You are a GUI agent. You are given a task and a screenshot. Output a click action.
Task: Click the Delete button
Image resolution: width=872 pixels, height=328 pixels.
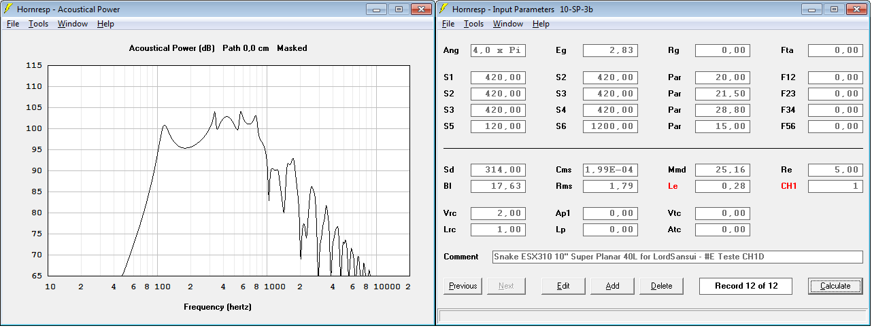point(661,286)
